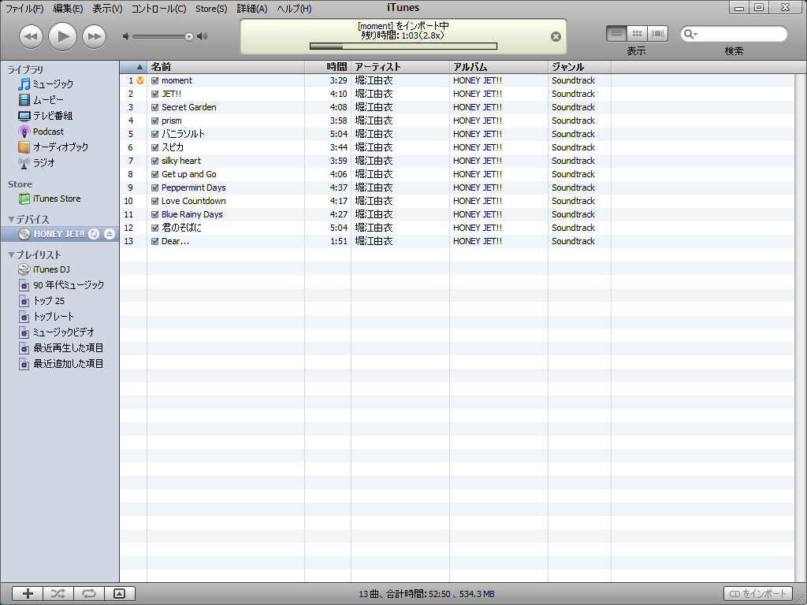Sort by the アーティスト column header
This screenshot has width=807, height=605.
400,67
